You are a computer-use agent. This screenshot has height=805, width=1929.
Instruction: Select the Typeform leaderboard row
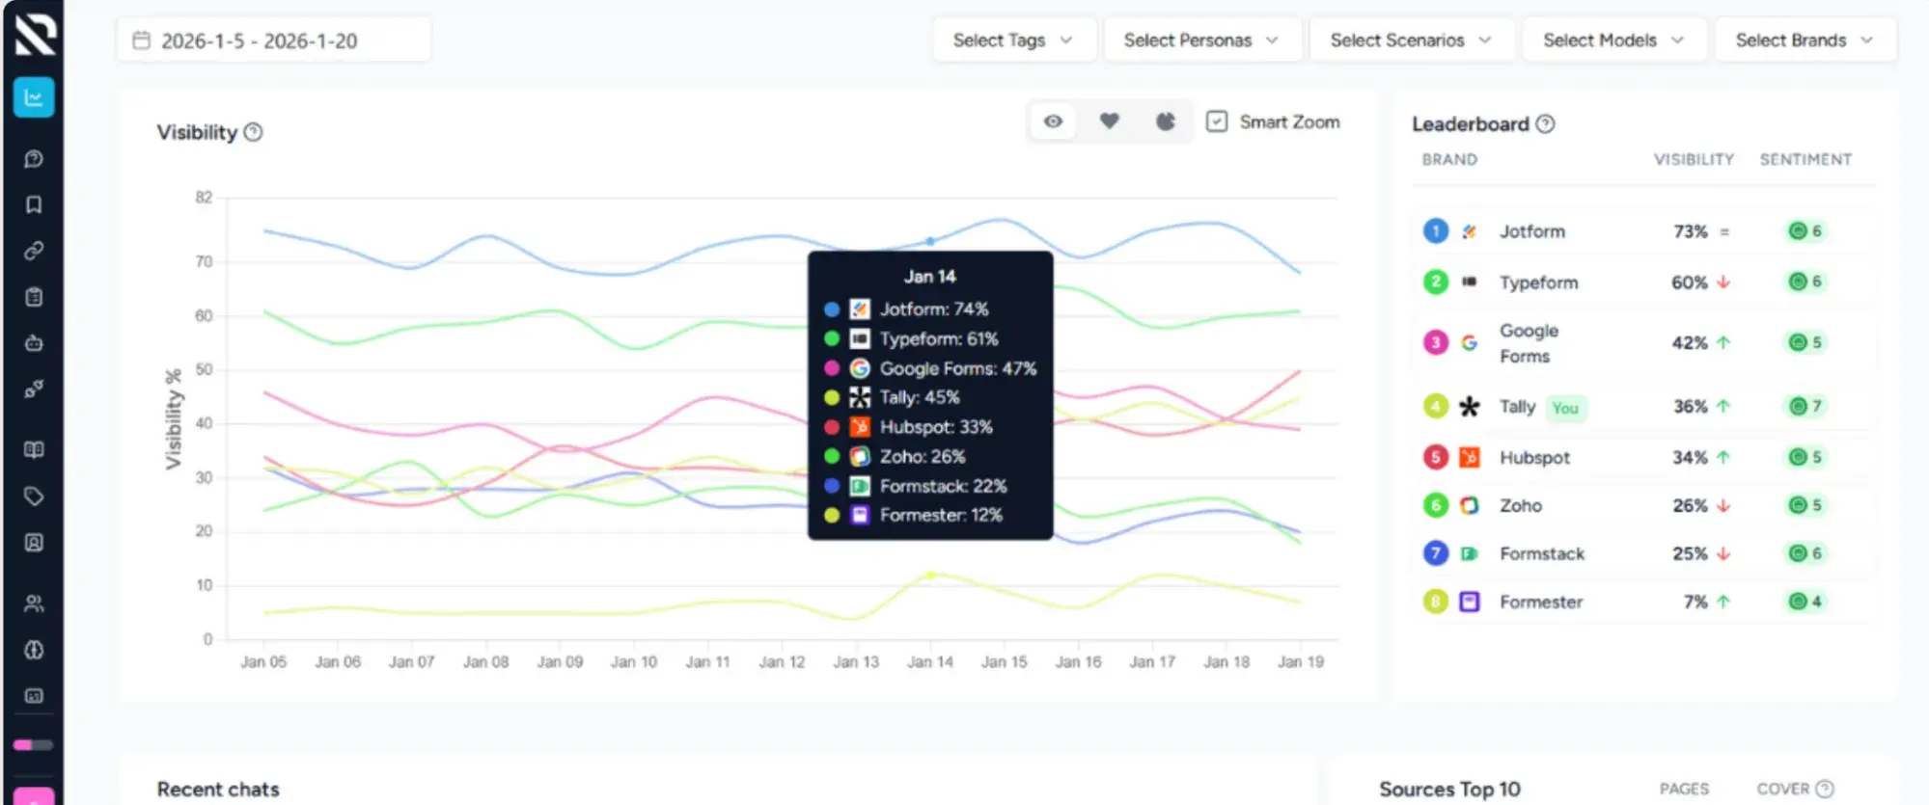point(1644,282)
